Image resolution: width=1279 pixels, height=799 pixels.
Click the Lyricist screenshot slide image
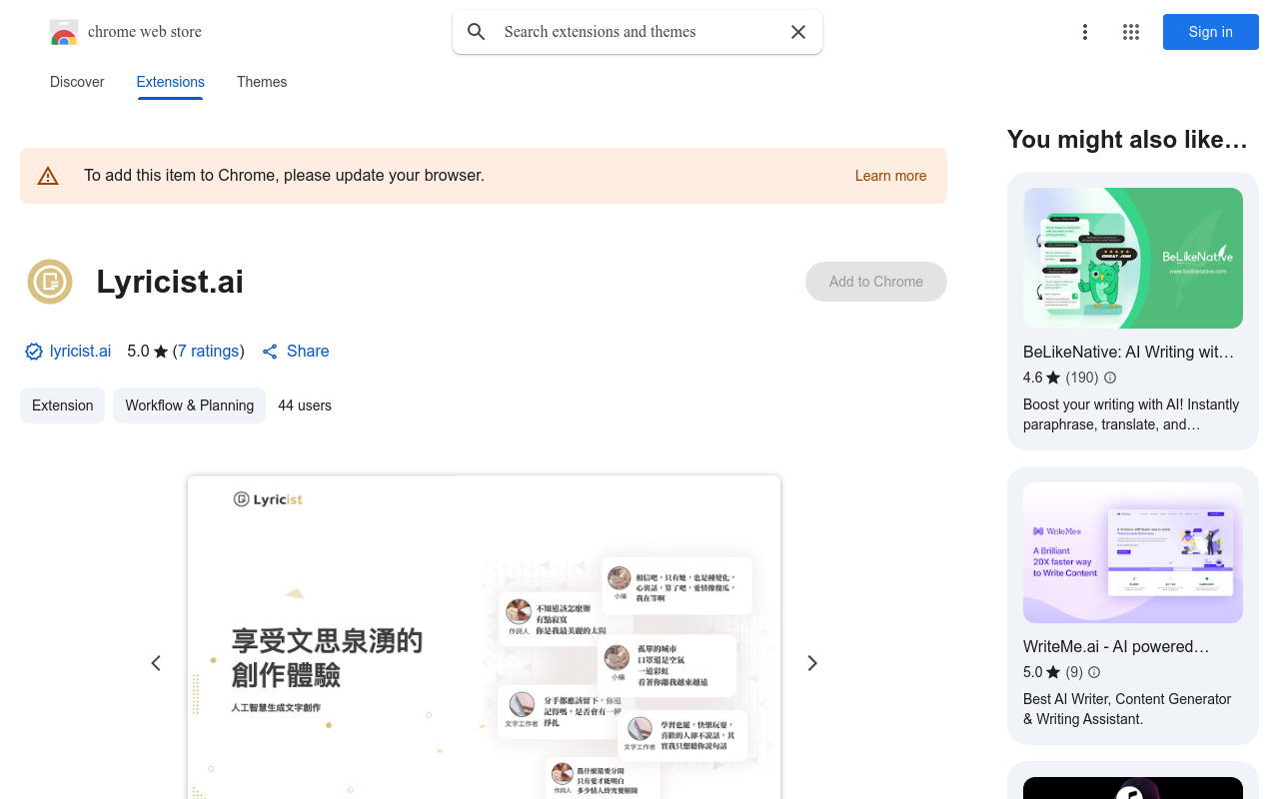pos(484,637)
